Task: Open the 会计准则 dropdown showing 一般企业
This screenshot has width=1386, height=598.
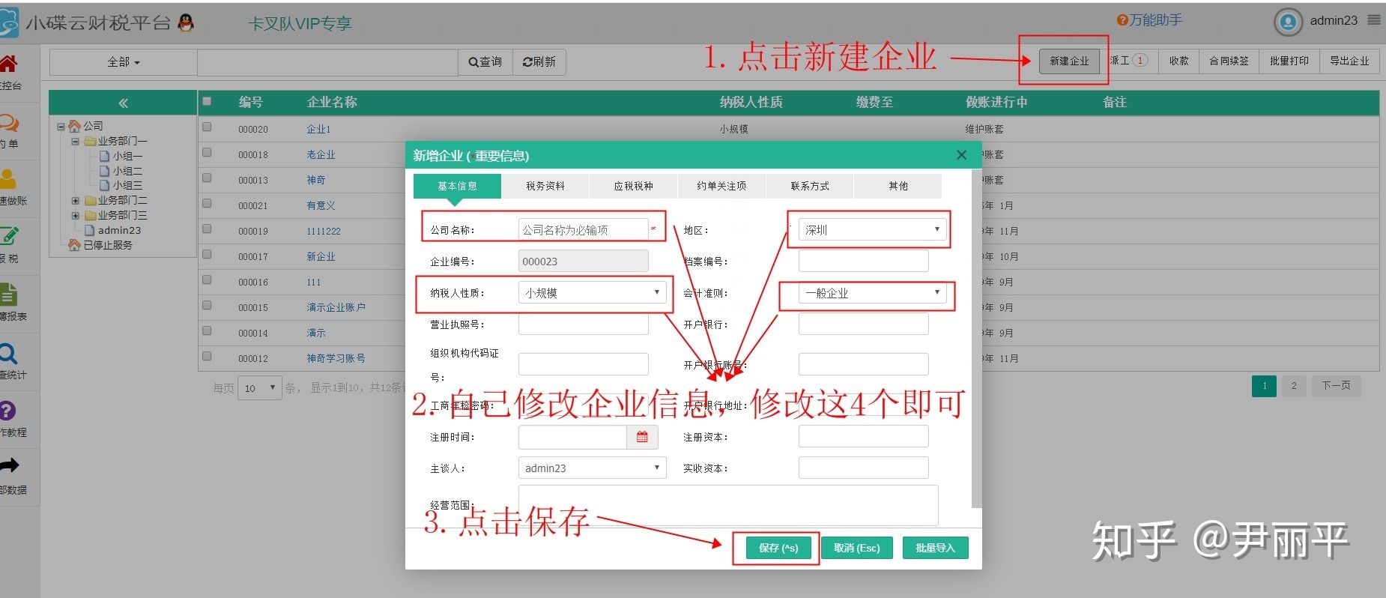Action: click(x=873, y=292)
